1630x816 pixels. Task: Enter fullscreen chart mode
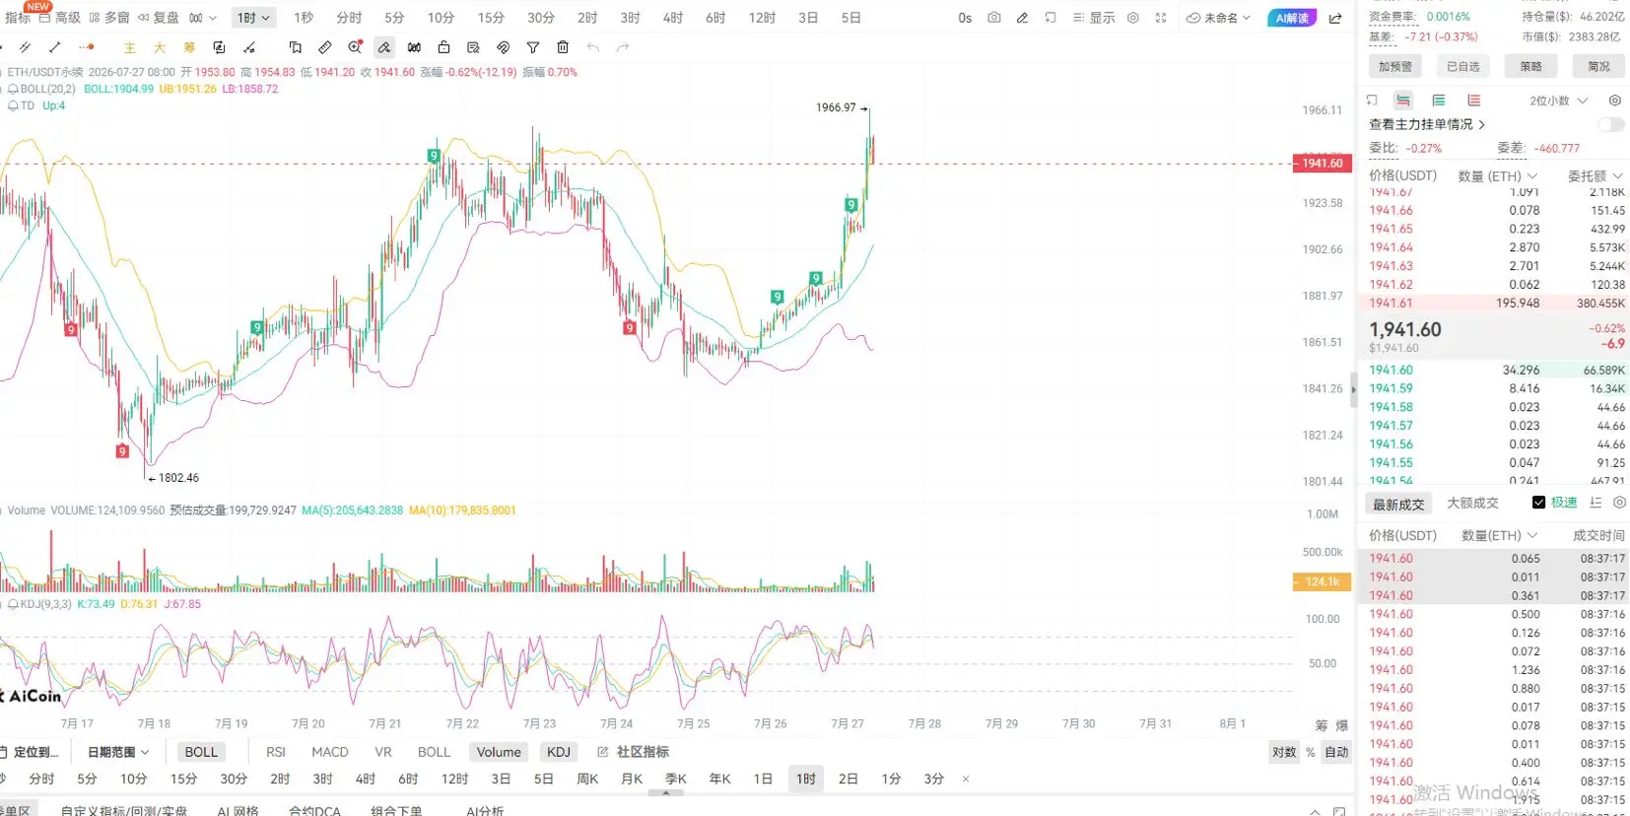tap(1161, 18)
